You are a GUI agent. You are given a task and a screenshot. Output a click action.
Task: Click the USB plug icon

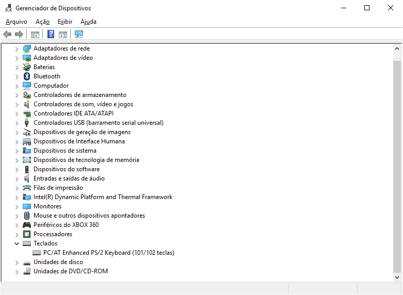pyautogui.click(x=26, y=123)
